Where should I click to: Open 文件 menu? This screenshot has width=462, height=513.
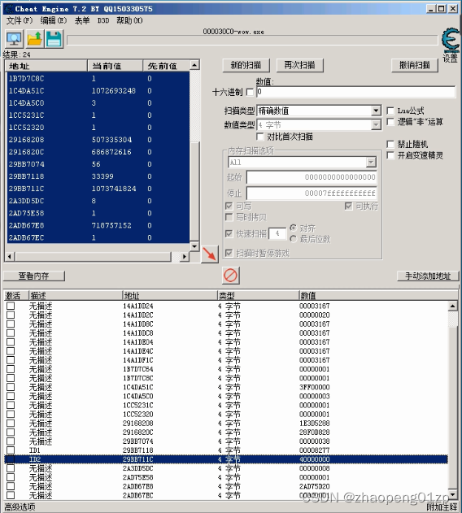click(20, 20)
